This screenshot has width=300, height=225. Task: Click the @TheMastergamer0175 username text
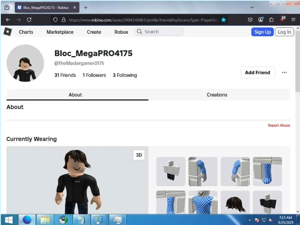pos(79,63)
